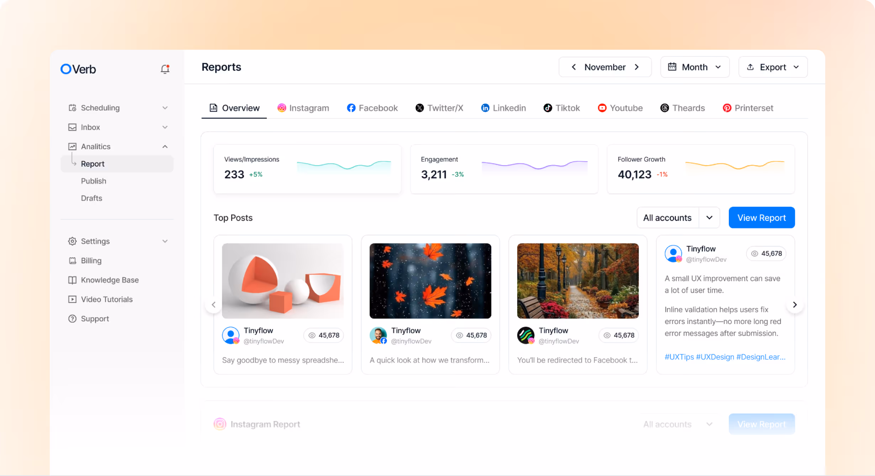Open Publish under Analitics
This screenshot has height=476, width=875.
(x=94, y=181)
